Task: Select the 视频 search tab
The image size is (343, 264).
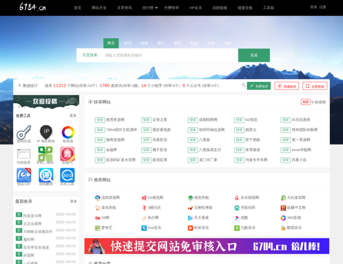Action: pos(144,43)
